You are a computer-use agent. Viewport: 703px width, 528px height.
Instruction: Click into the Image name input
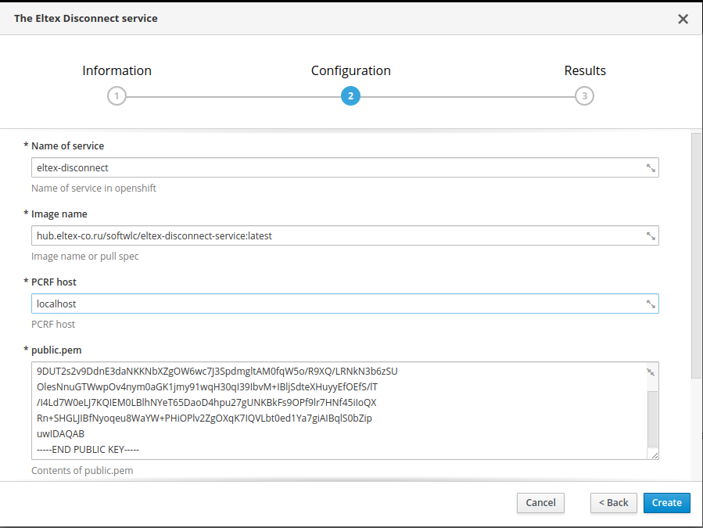(336, 236)
